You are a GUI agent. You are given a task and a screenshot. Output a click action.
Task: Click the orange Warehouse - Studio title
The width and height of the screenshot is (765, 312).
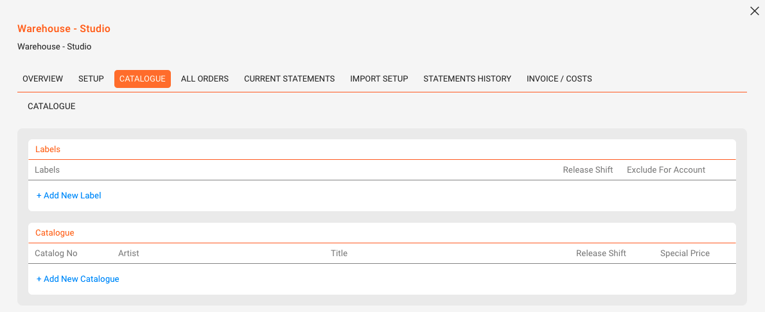[64, 29]
